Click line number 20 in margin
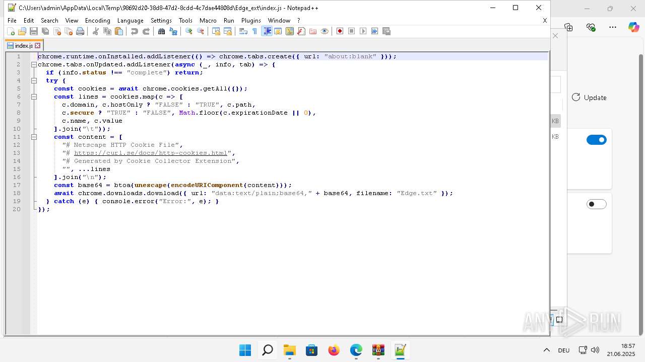The height and width of the screenshot is (362, 645). [17, 209]
